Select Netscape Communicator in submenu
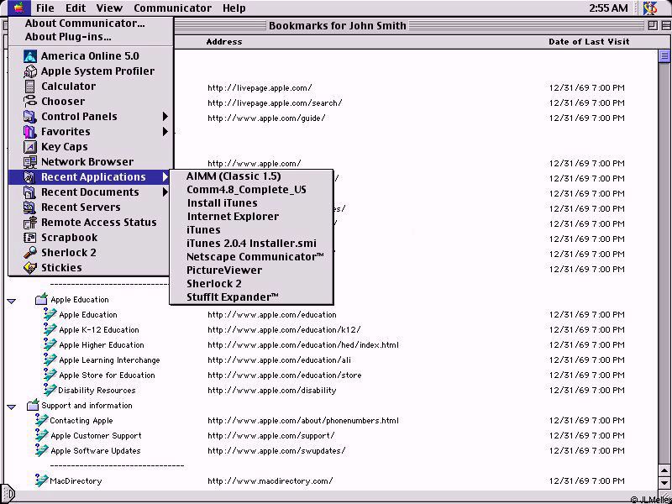The width and height of the screenshot is (672, 504). tap(251, 257)
